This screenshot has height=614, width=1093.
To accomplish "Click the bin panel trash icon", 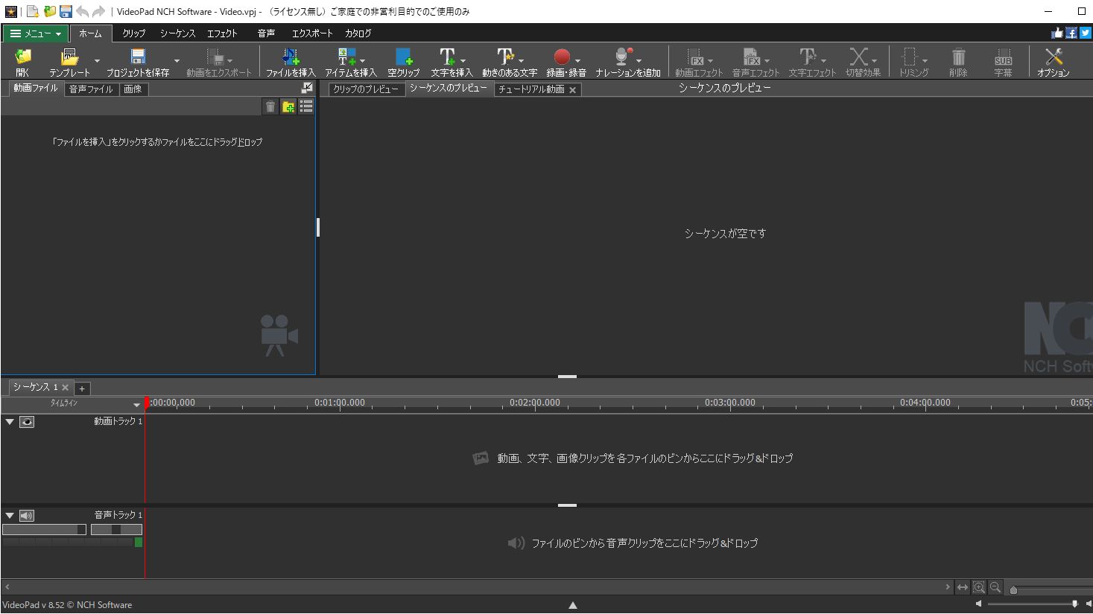I will (x=270, y=107).
